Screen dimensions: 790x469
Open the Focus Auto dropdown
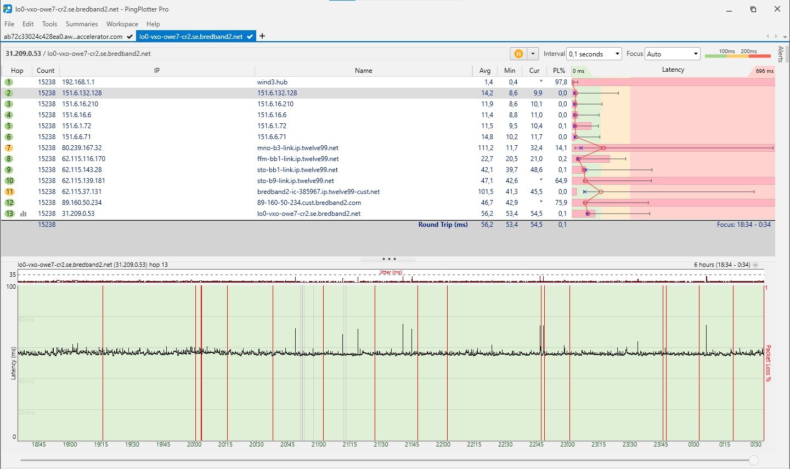(673, 54)
